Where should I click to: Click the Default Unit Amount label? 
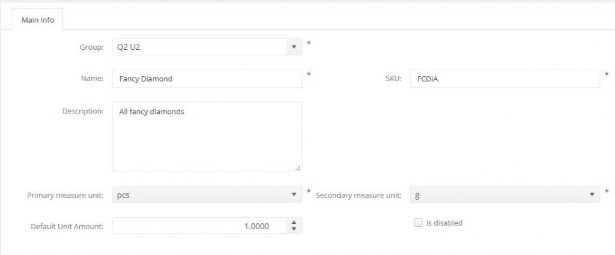(x=67, y=227)
